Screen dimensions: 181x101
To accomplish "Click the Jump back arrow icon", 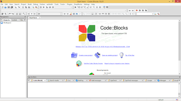I will (x=130, y=11).
